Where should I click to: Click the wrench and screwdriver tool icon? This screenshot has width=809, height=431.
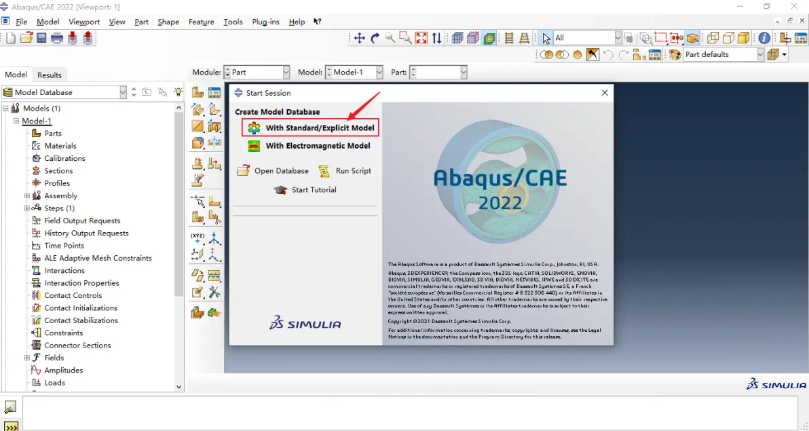[214, 292]
